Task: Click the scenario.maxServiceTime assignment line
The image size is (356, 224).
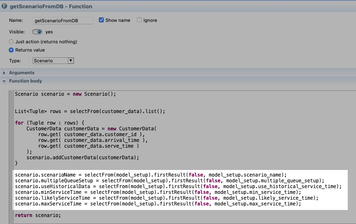Action: click(158, 204)
